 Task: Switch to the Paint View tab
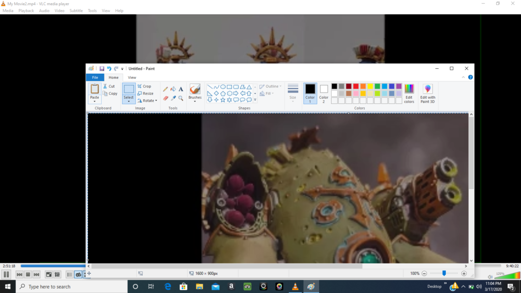coord(132,77)
